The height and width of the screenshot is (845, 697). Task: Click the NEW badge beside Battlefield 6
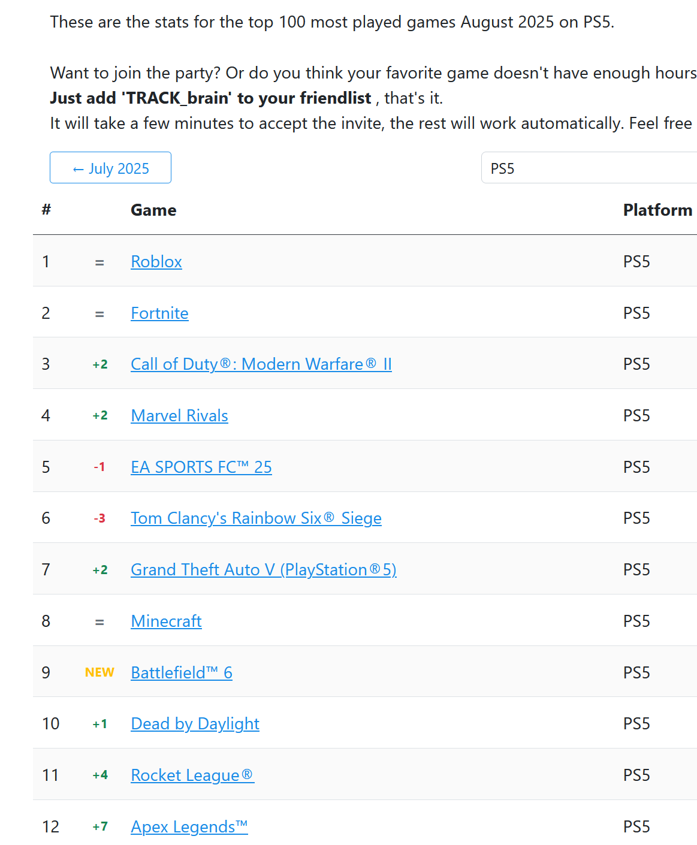(99, 672)
